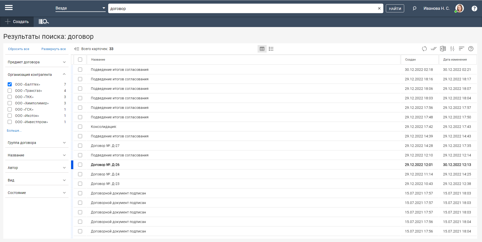Viewport: 482px width, 242px height.
Task: Expand the Группа договора filter
Action: (x=37, y=143)
